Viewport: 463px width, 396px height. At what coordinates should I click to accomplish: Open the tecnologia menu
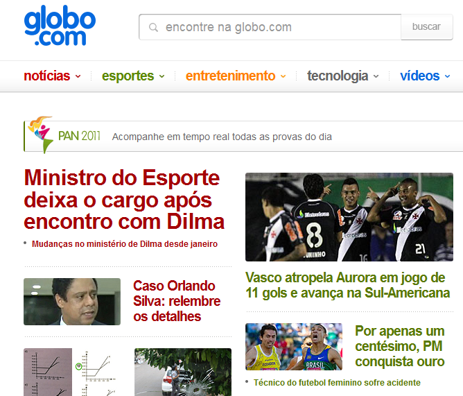pyautogui.click(x=342, y=76)
